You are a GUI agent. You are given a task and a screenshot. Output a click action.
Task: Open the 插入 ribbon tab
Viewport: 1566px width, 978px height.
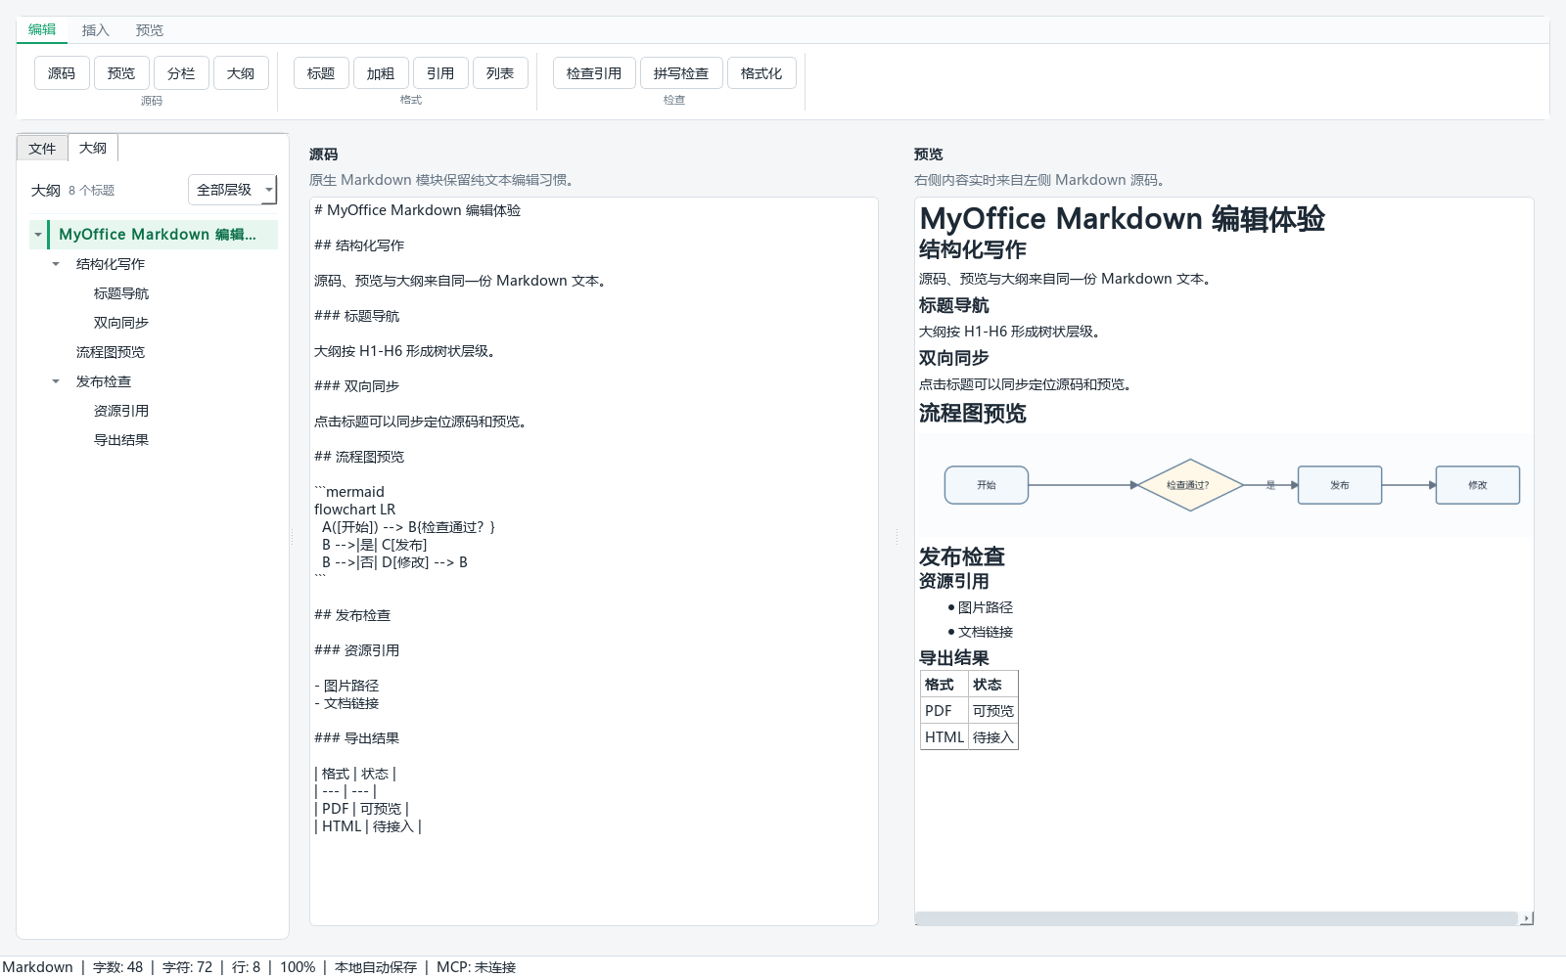(95, 30)
